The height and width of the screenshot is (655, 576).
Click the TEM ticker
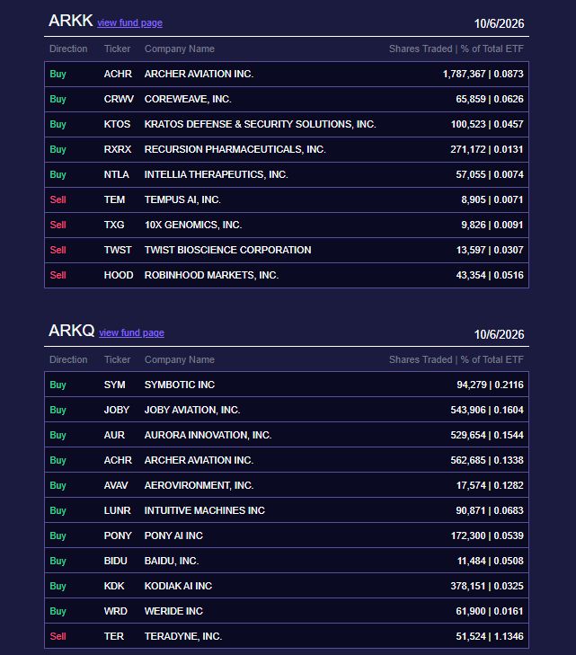tap(114, 199)
